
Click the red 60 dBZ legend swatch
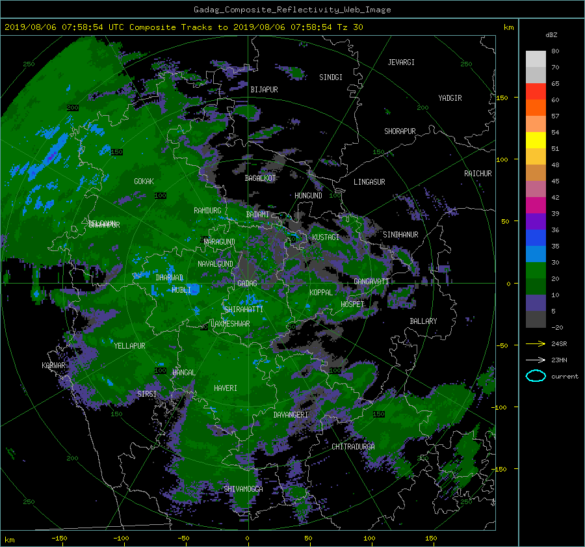[x=536, y=92]
